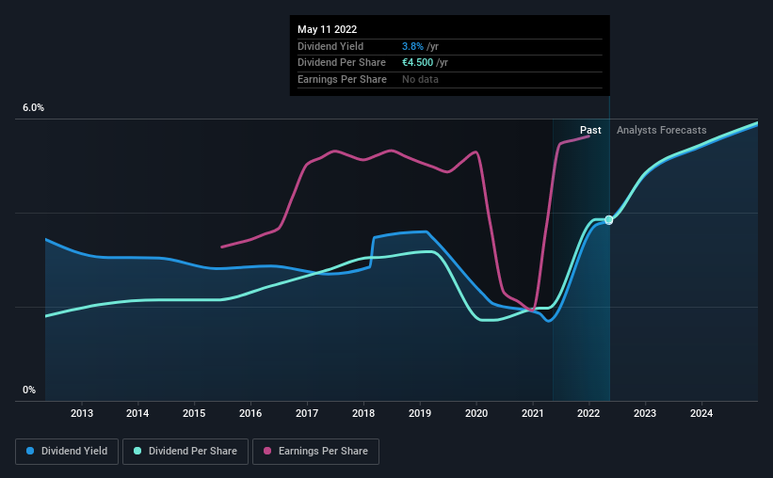Click the 0% y-axis label
The image size is (773, 478).
(x=29, y=390)
